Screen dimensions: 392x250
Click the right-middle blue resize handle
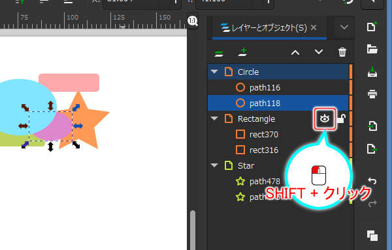tap(78, 126)
